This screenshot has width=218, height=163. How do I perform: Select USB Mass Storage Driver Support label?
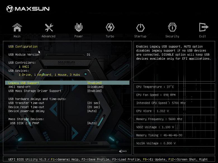tap(35, 91)
